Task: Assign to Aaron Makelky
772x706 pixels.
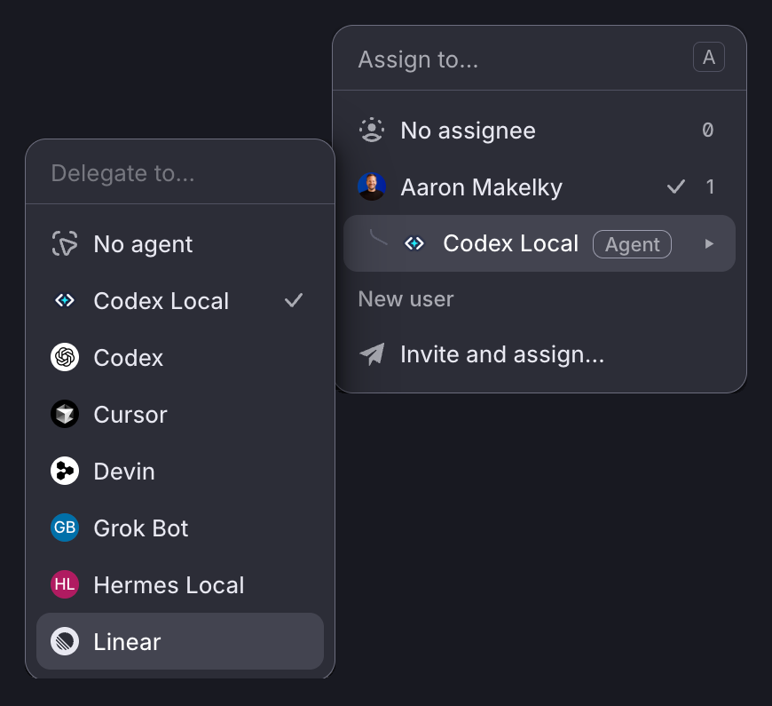Action: pos(540,186)
